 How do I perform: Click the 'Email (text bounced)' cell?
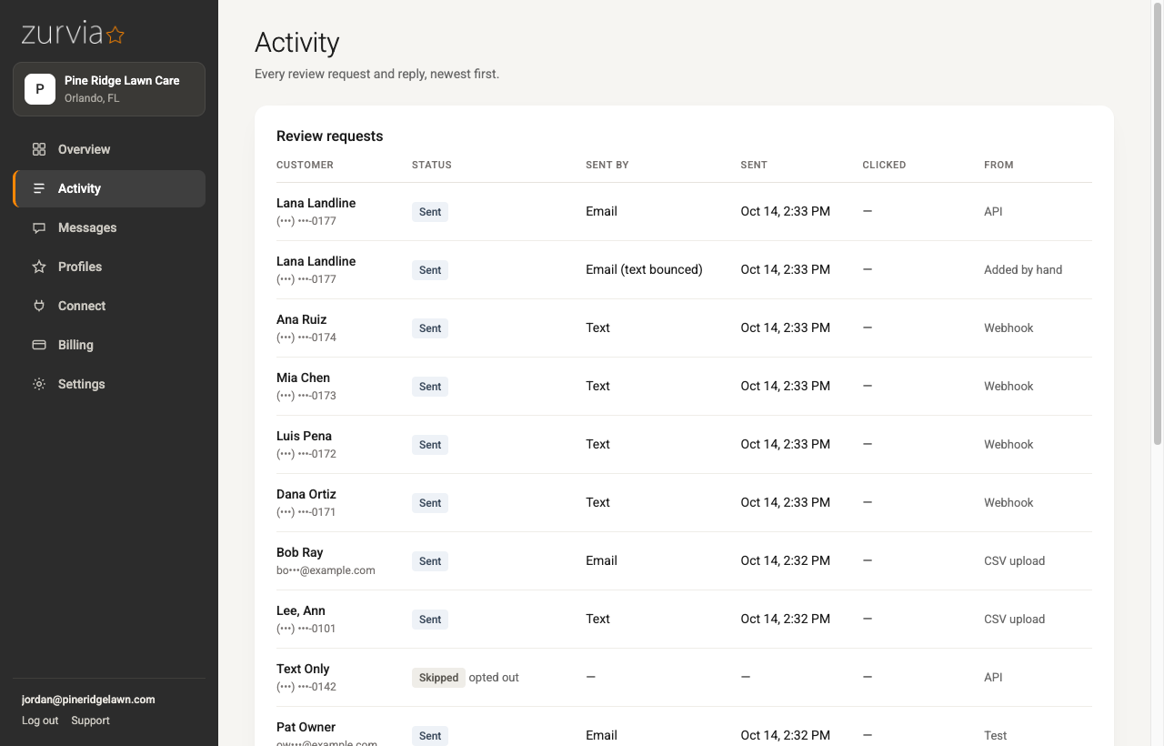[x=644, y=269]
